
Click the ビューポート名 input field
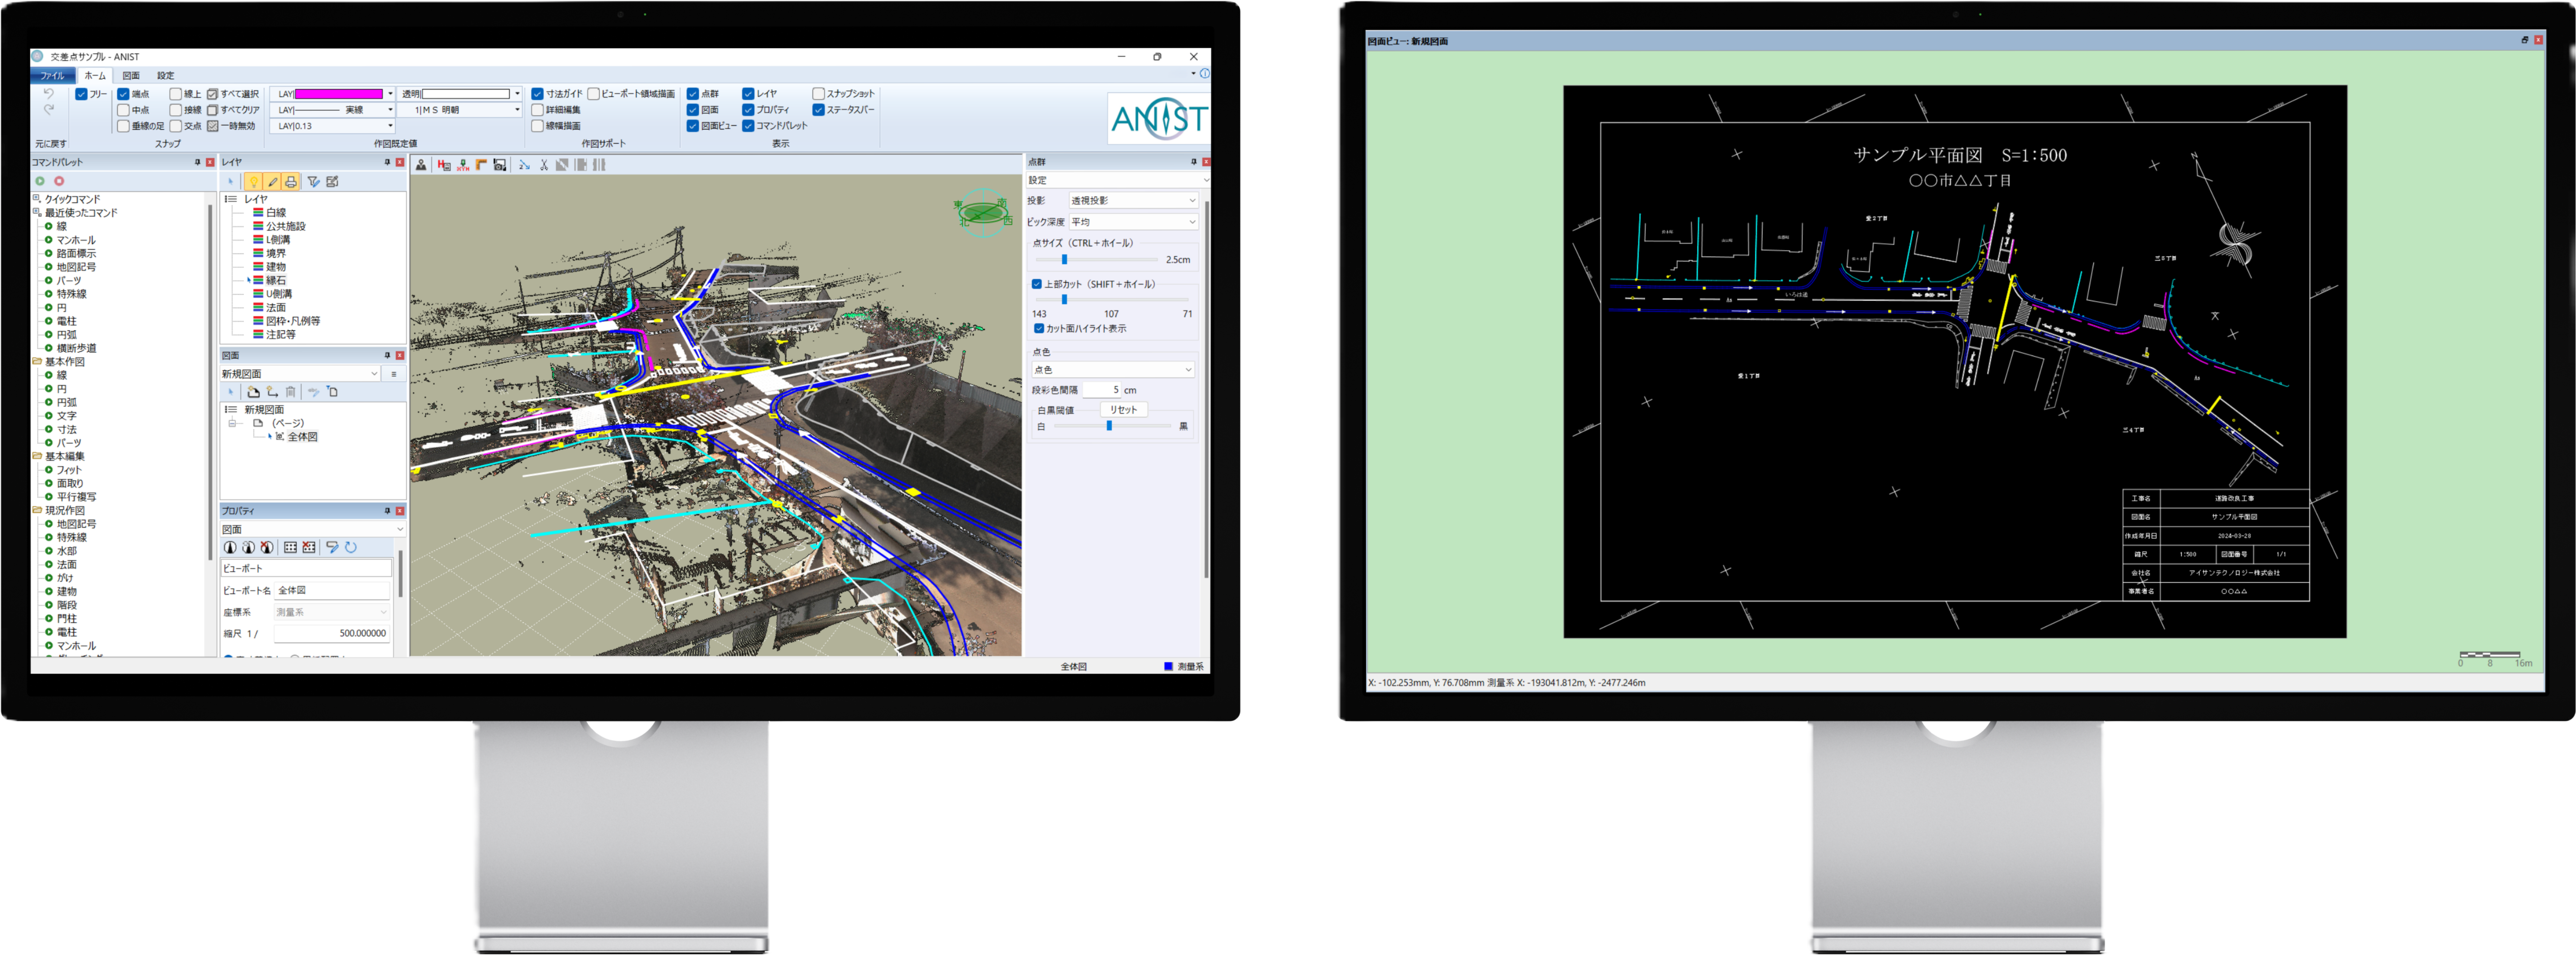coord(332,591)
